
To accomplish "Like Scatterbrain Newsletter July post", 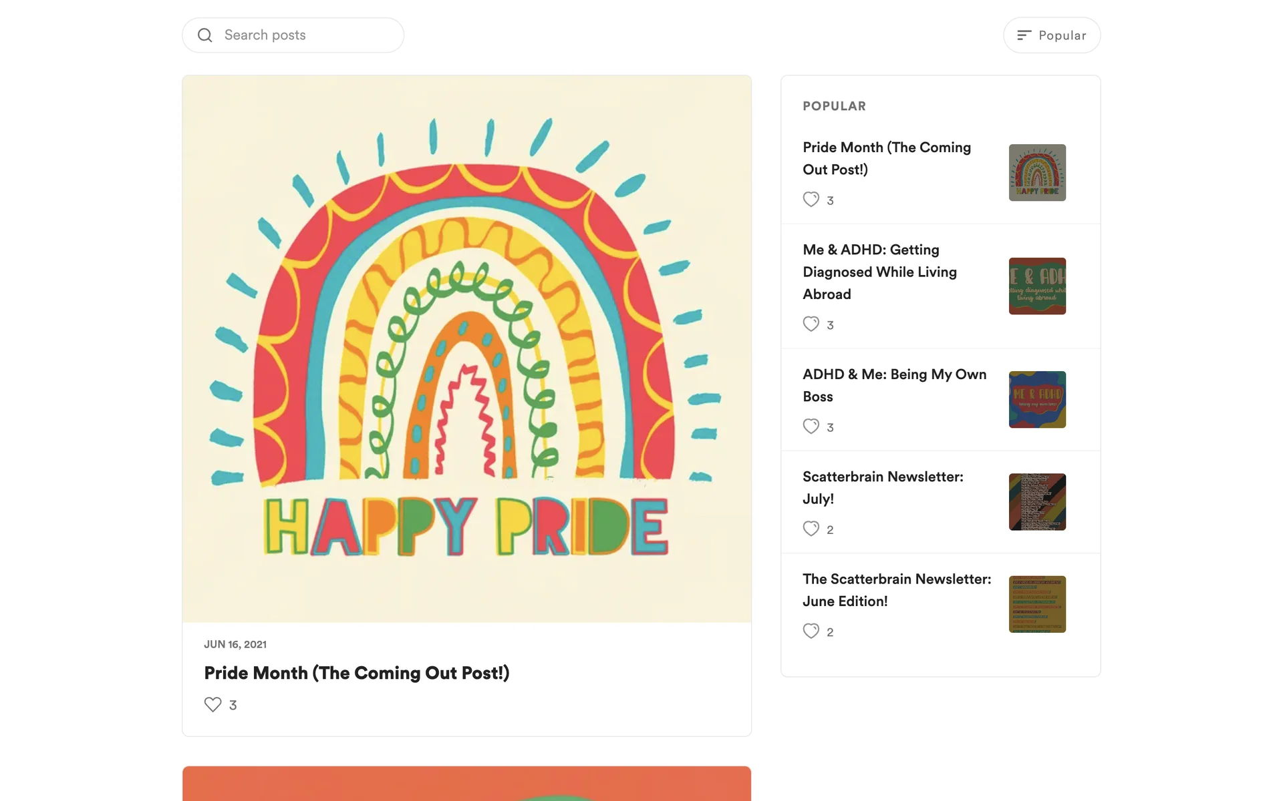I will [x=811, y=529].
